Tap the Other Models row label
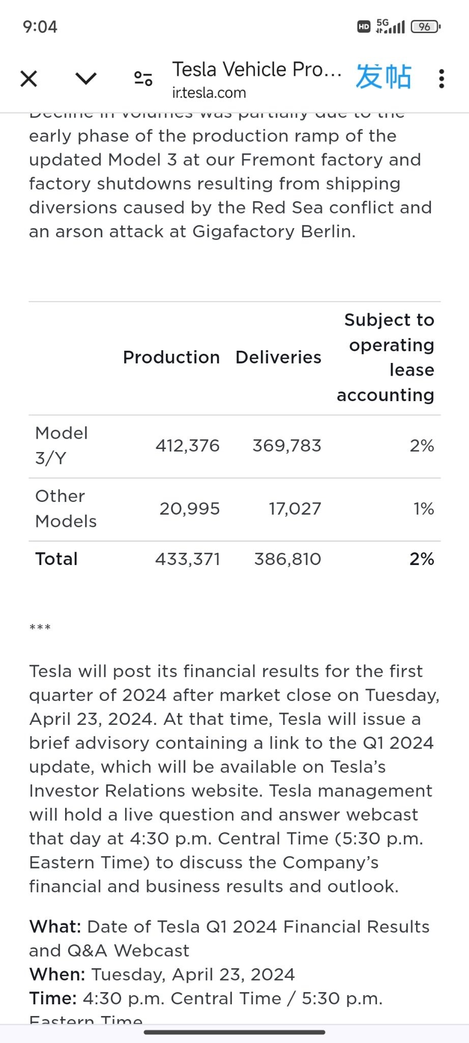 (66, 509)
